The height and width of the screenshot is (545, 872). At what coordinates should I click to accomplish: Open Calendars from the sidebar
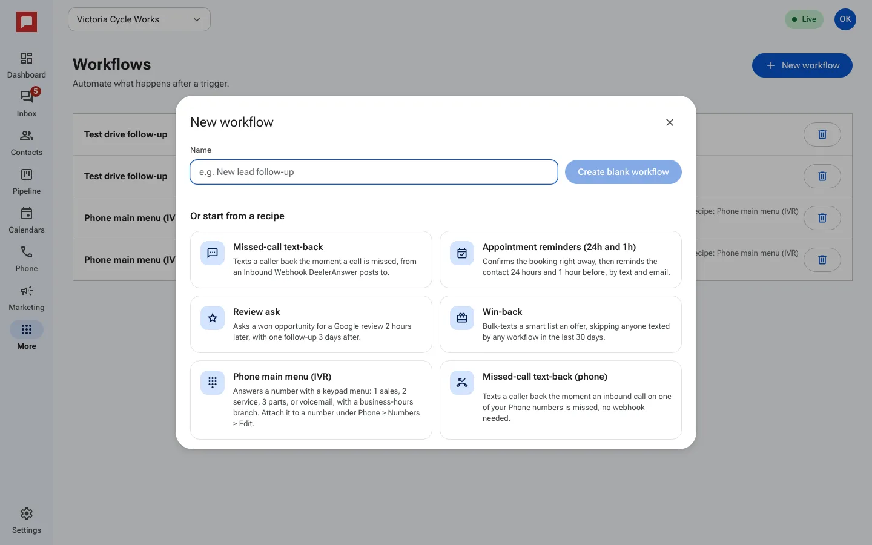tap(27, 220)
